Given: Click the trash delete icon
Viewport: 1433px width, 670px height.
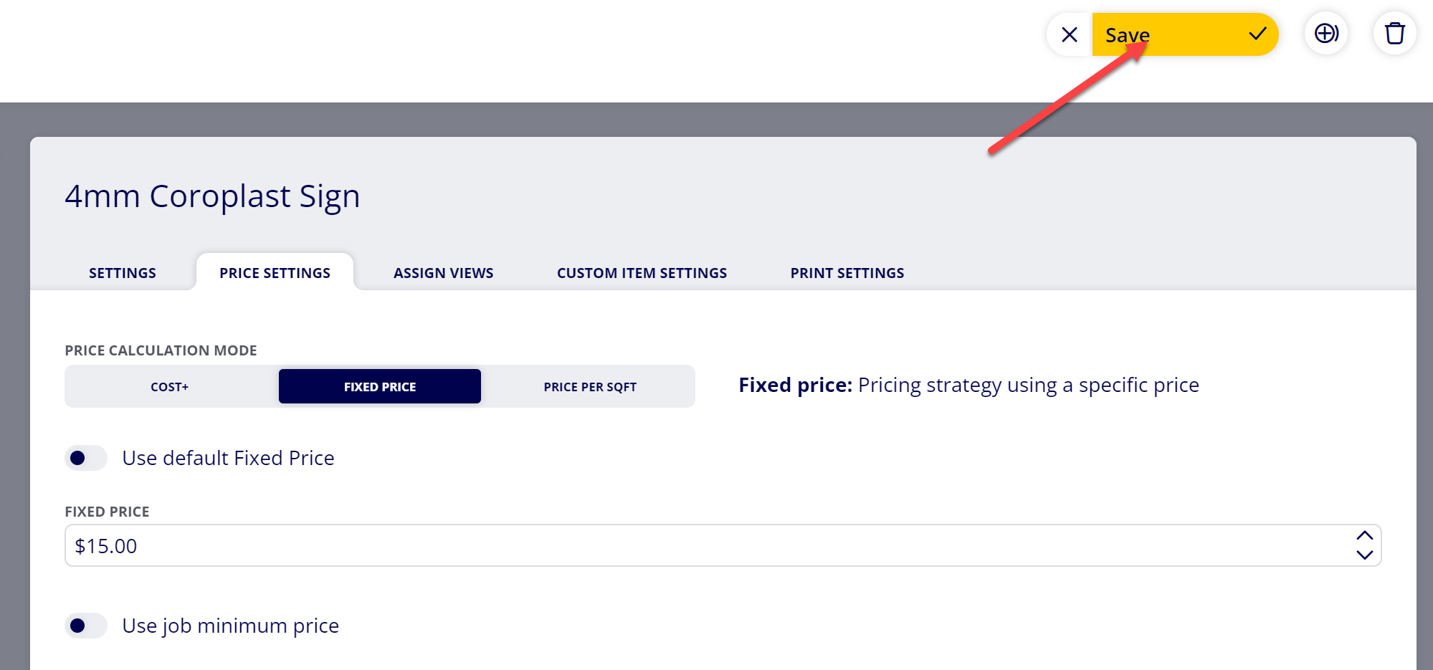Looking at the screenshot, I should click(1394, 33).
